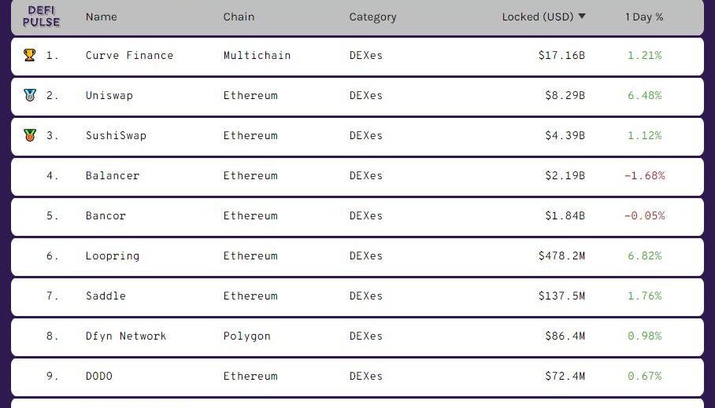
Task: Open the Curve Finance project link
Action: point(129,55)
